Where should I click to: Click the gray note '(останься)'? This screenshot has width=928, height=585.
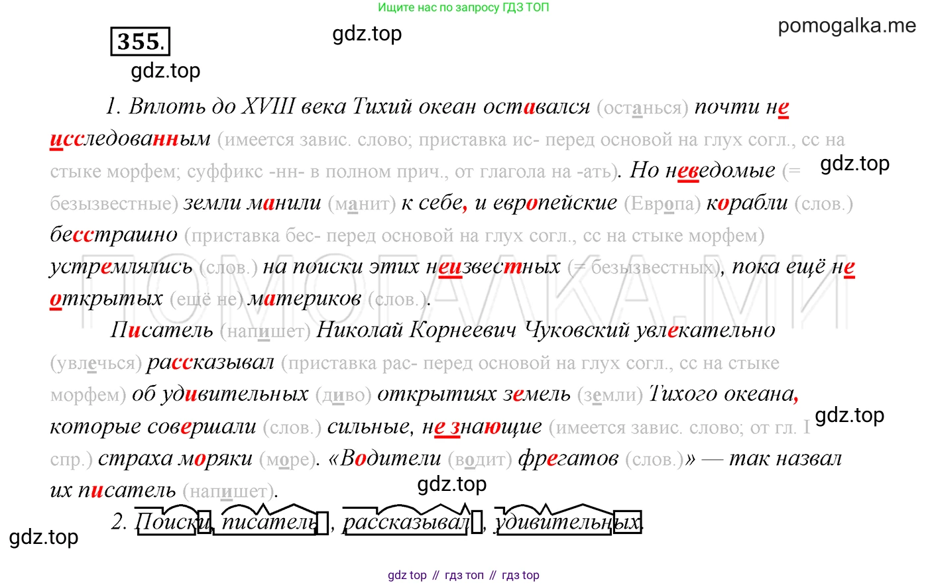coord(642,107)
